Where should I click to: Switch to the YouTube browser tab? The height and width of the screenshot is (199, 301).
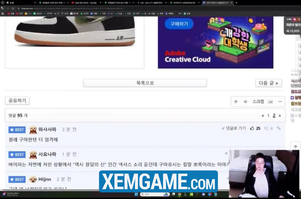coord(84,3)
